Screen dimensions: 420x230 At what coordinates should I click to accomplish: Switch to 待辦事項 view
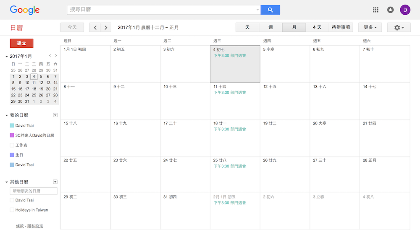tap(341, 28)
